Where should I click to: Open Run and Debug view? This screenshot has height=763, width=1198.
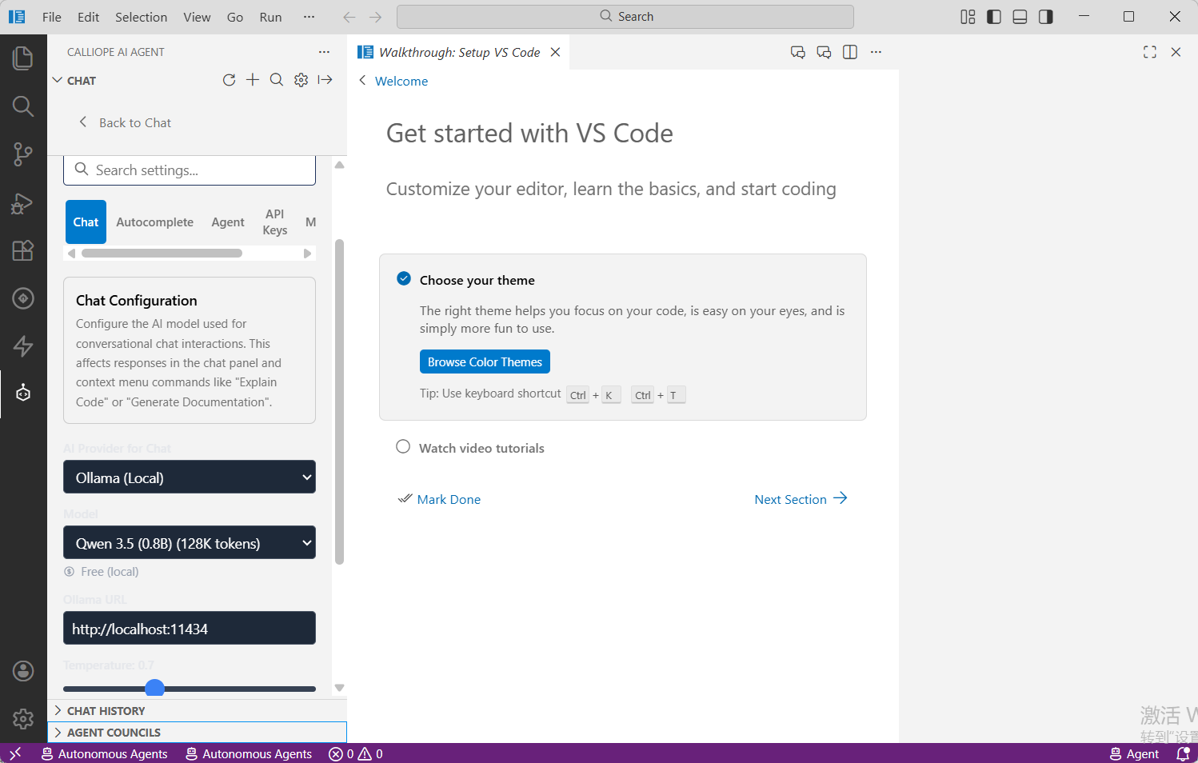[23, 203]
